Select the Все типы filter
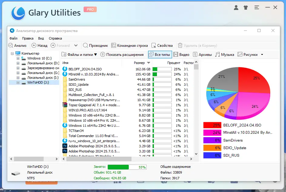Screen dimensions: 286x192 [x=160, y=54]
